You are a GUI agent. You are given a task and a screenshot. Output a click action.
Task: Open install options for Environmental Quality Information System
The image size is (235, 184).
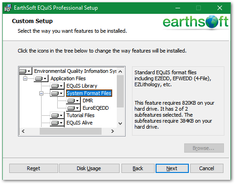click(x=25, y=71)
